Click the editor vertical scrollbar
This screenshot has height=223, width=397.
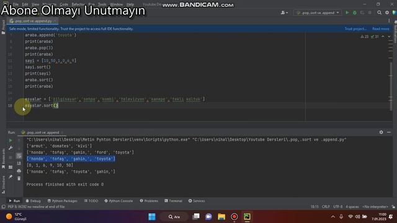coord(391,86)
